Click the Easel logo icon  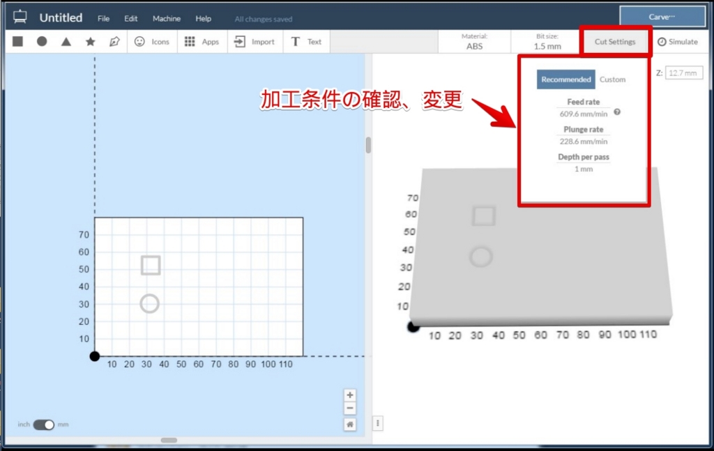tap(20, 17)
